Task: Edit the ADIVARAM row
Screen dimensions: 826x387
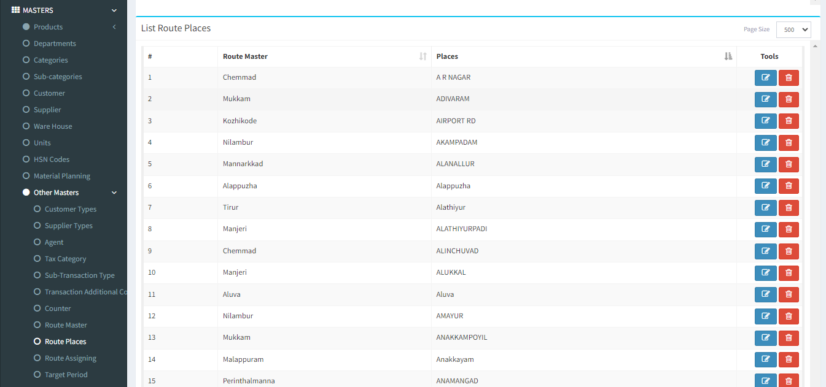Action: [765, 99]
